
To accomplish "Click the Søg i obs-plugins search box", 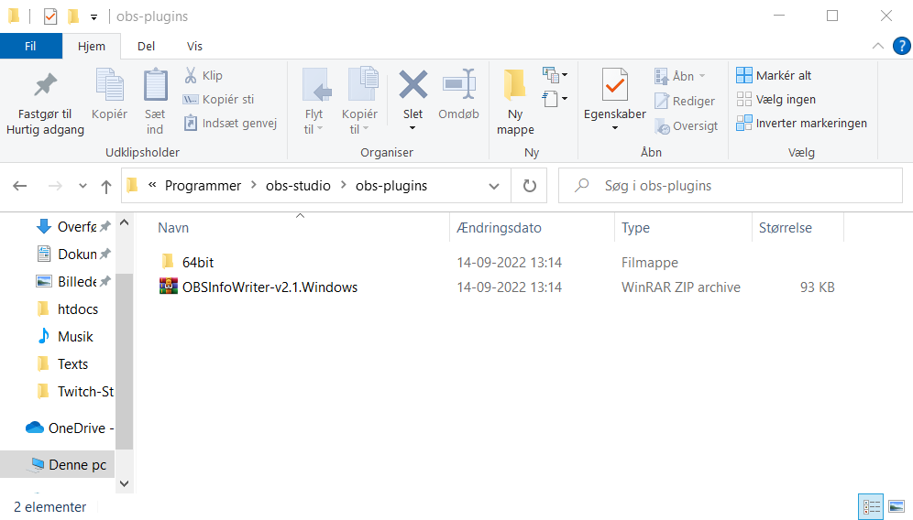I will point(731,186).
